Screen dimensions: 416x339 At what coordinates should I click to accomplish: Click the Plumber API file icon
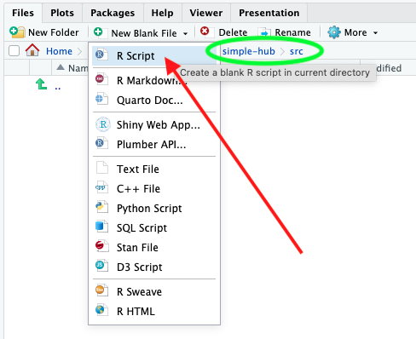[101, 143]
